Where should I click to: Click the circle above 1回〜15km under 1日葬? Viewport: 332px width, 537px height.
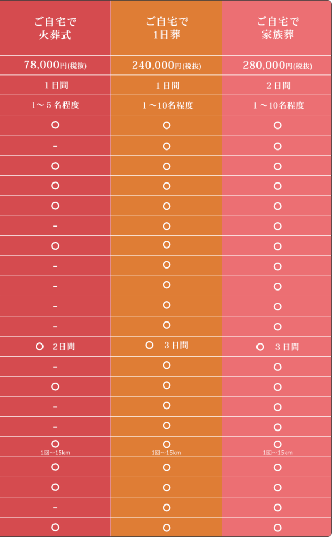coord(167,444)
